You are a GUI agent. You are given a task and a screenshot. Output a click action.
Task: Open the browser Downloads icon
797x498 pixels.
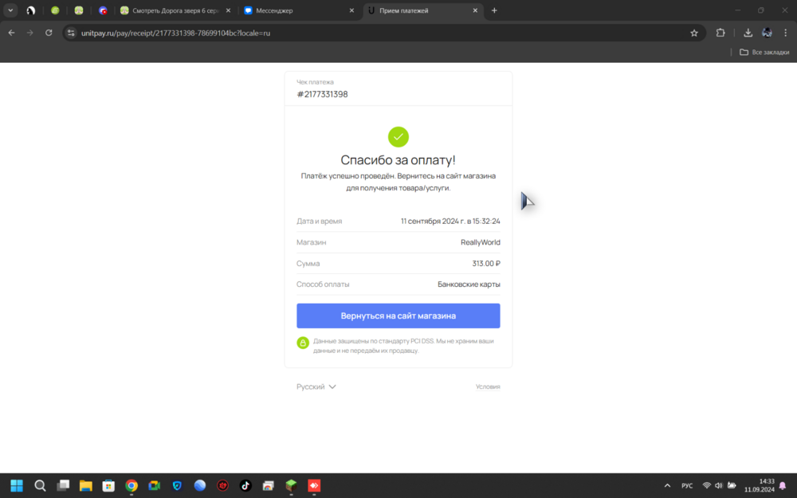click(x=748, y=33)
